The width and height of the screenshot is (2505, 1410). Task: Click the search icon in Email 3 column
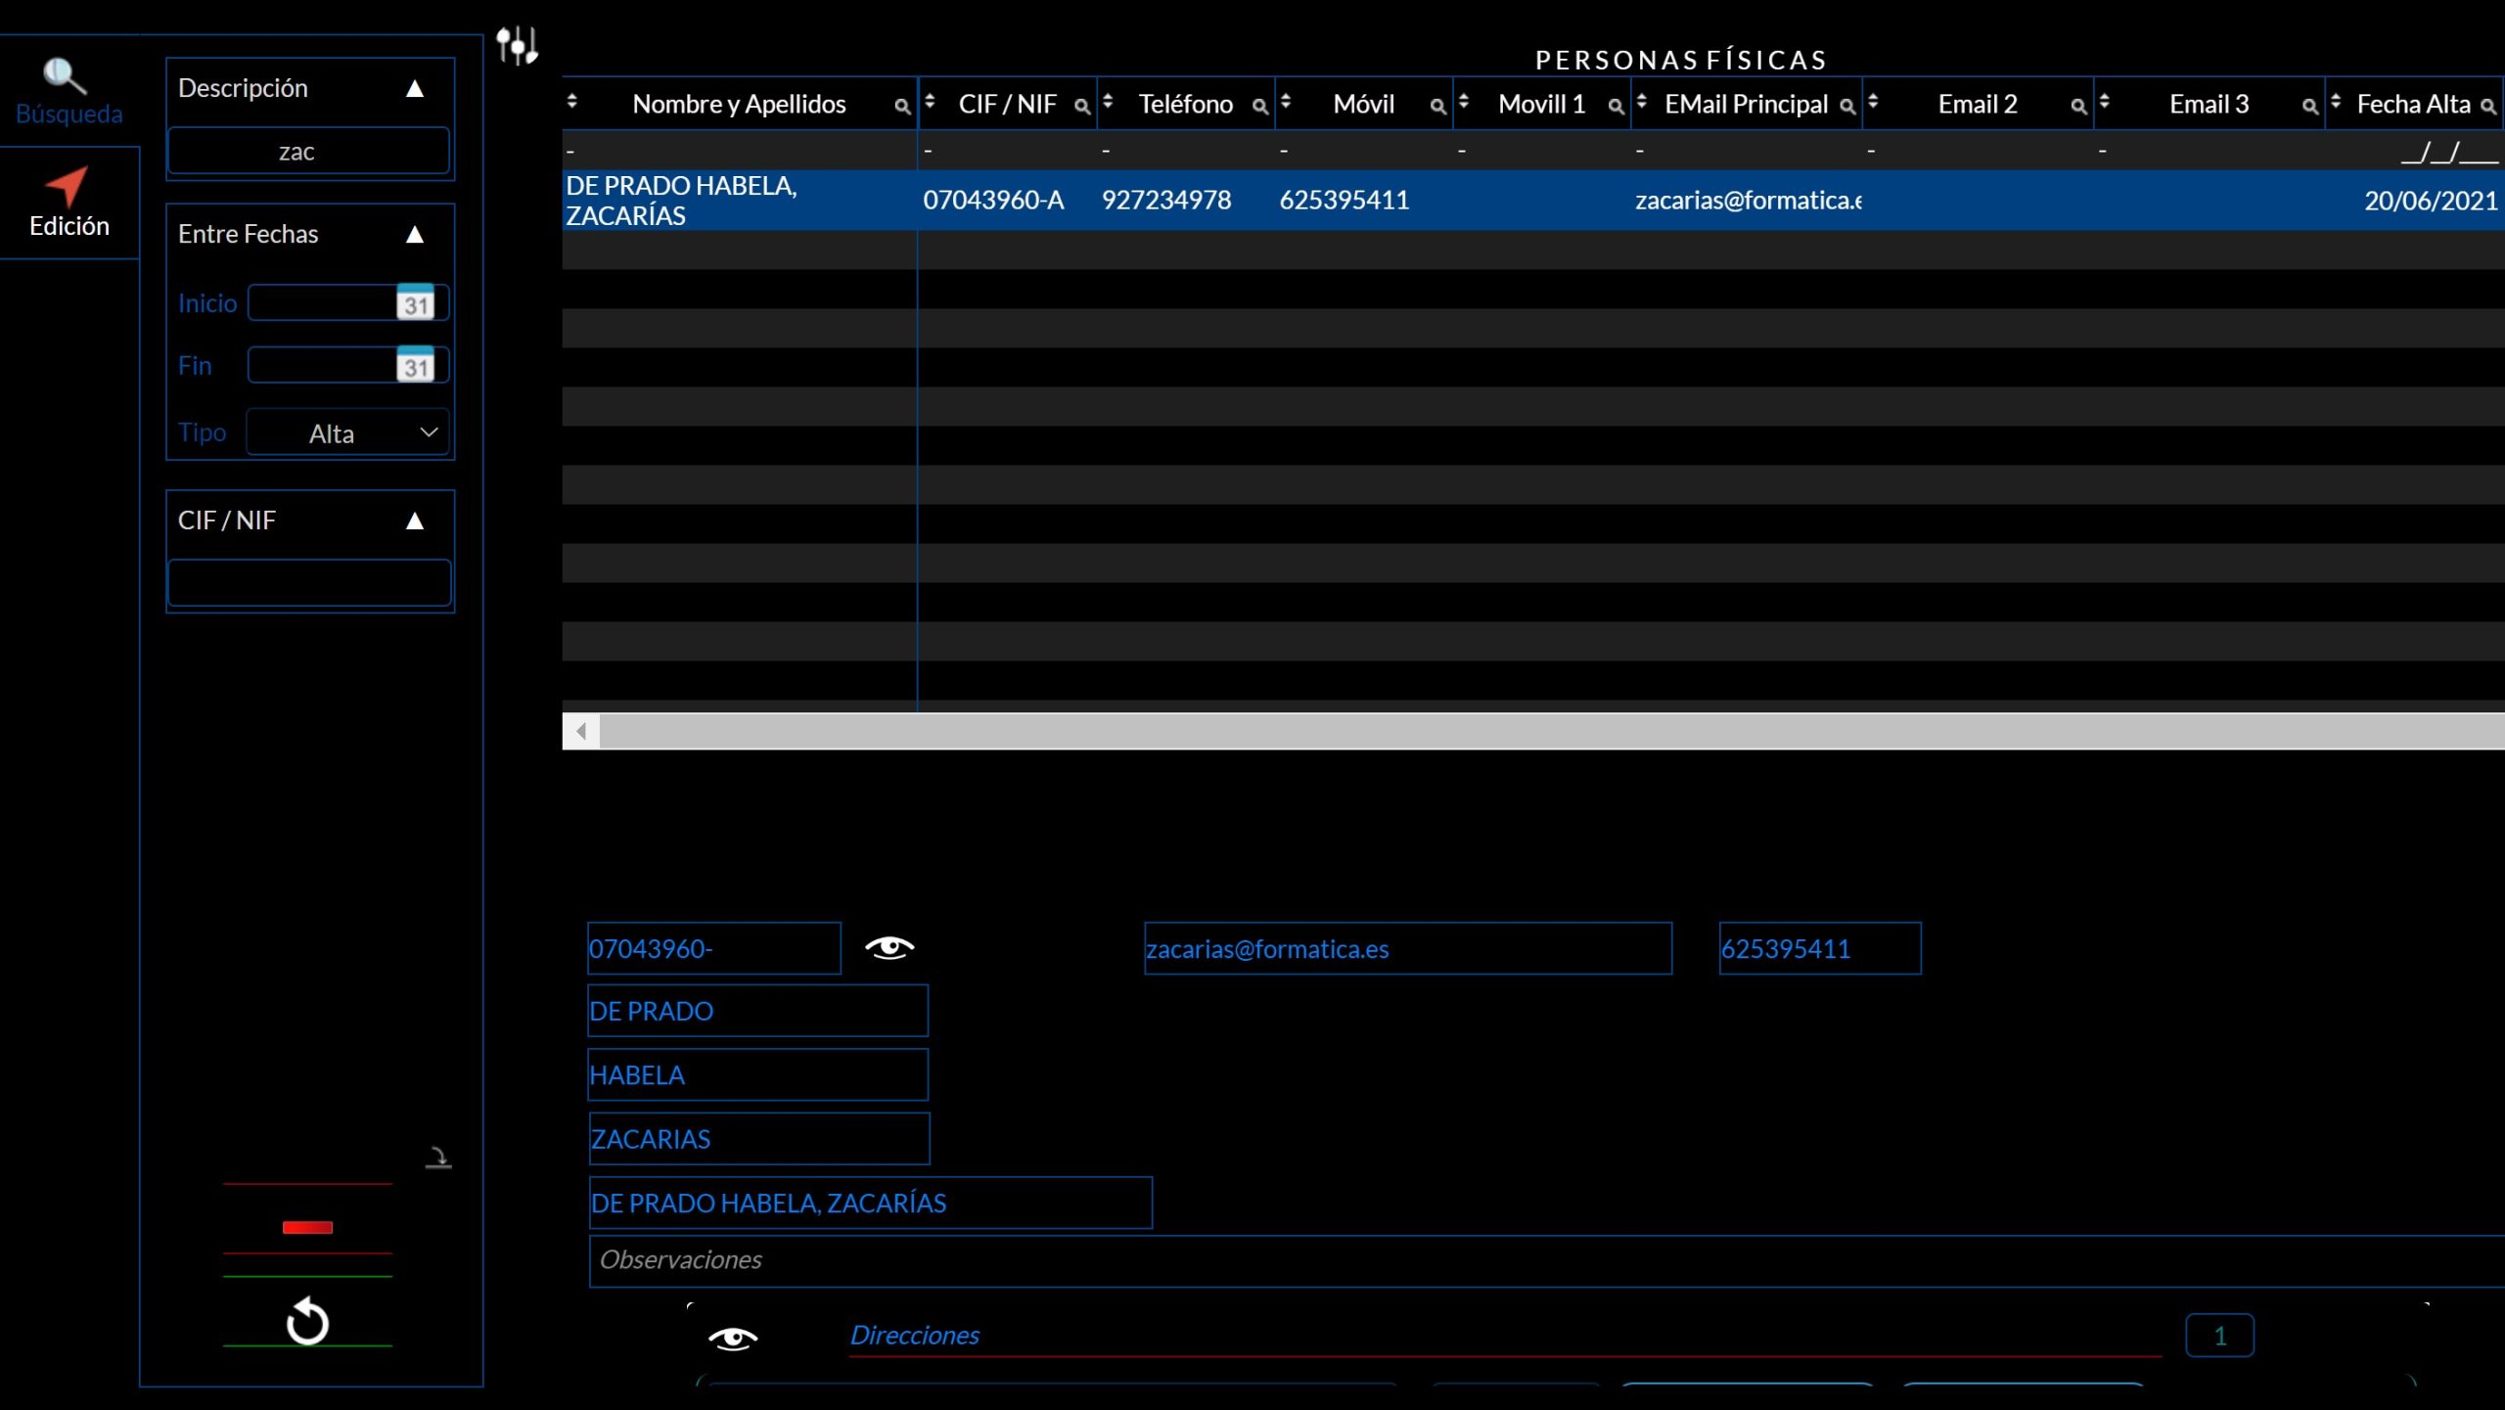pos(2310,106)
